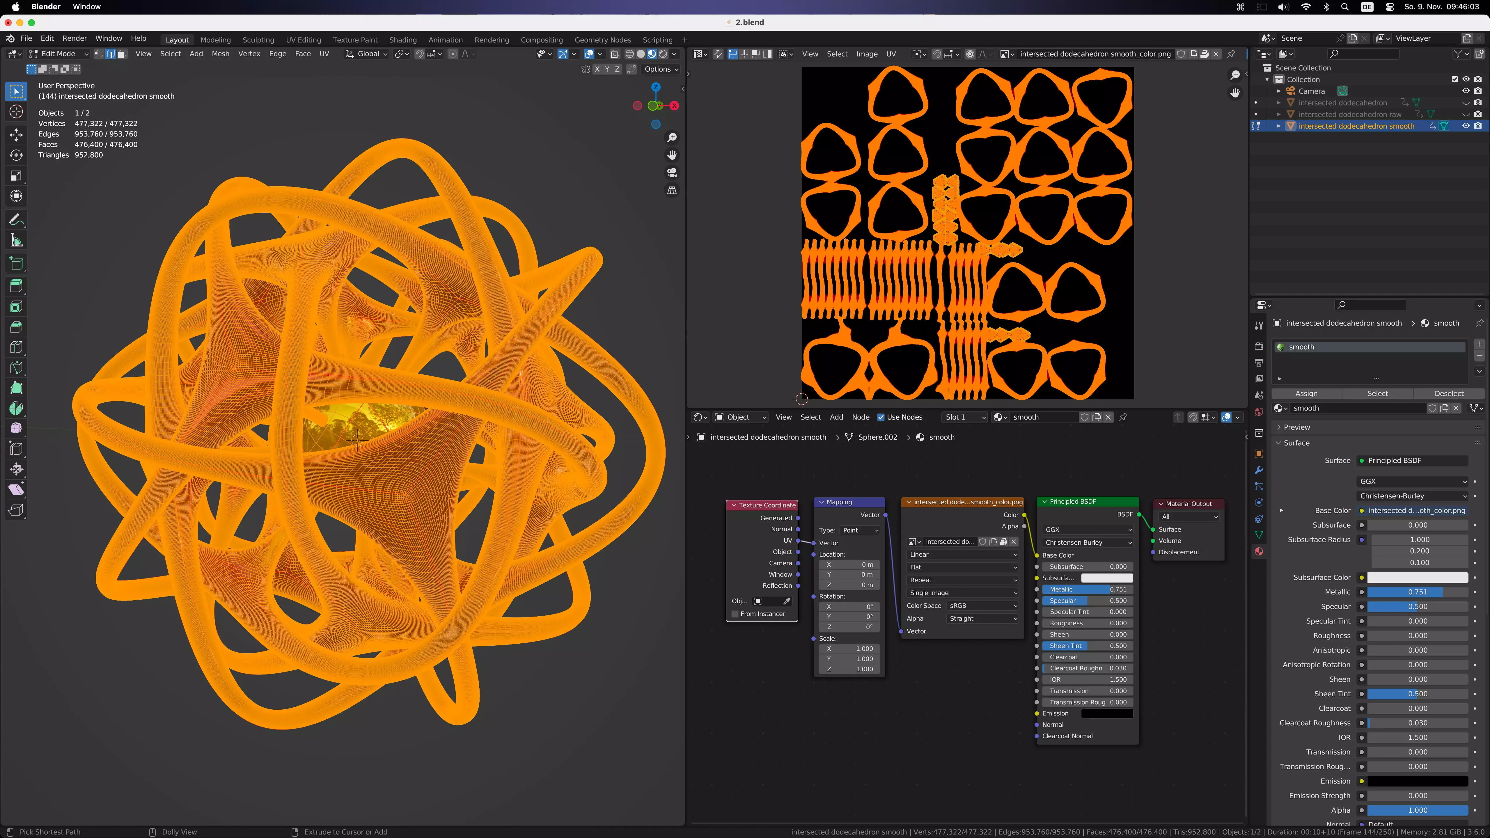
Task: Pin the smooth material node tree
Action: pyautogui.click(x=1123, y=417)
